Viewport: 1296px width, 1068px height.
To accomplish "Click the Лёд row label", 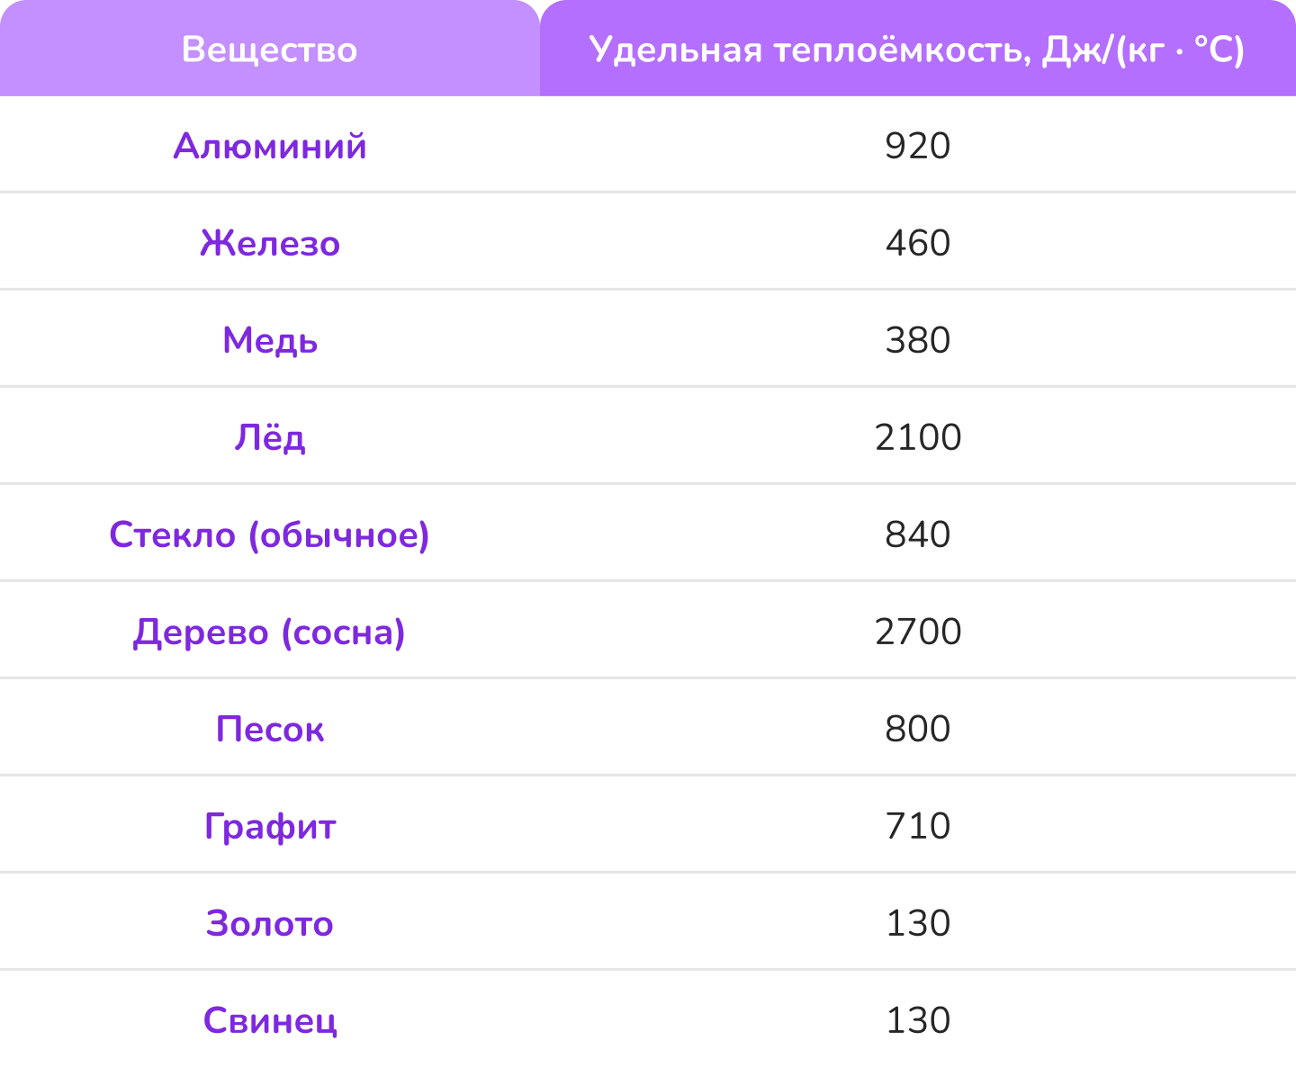I will 270,437.
